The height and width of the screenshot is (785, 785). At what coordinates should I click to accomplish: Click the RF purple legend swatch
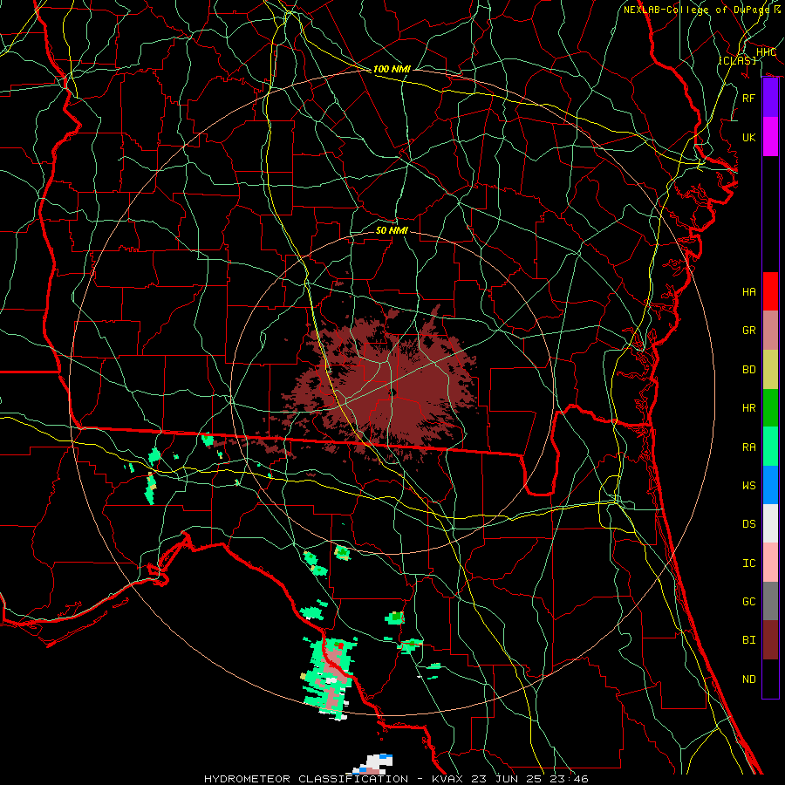coord(770,98)
